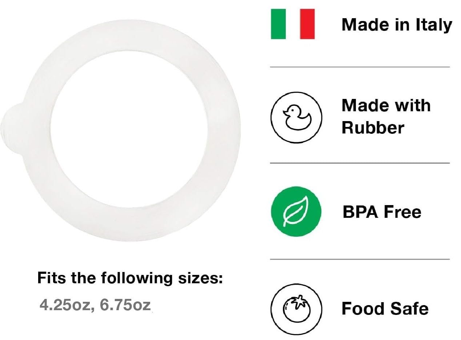This screenshot has width=461, height=340.
Task: Click the Italian flag icon
Action: (293, 24)
